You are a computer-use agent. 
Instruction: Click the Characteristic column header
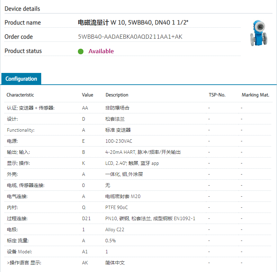[x=20, y=95]
